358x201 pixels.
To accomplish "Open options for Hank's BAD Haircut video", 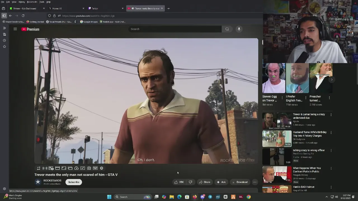I will [331, 187].
